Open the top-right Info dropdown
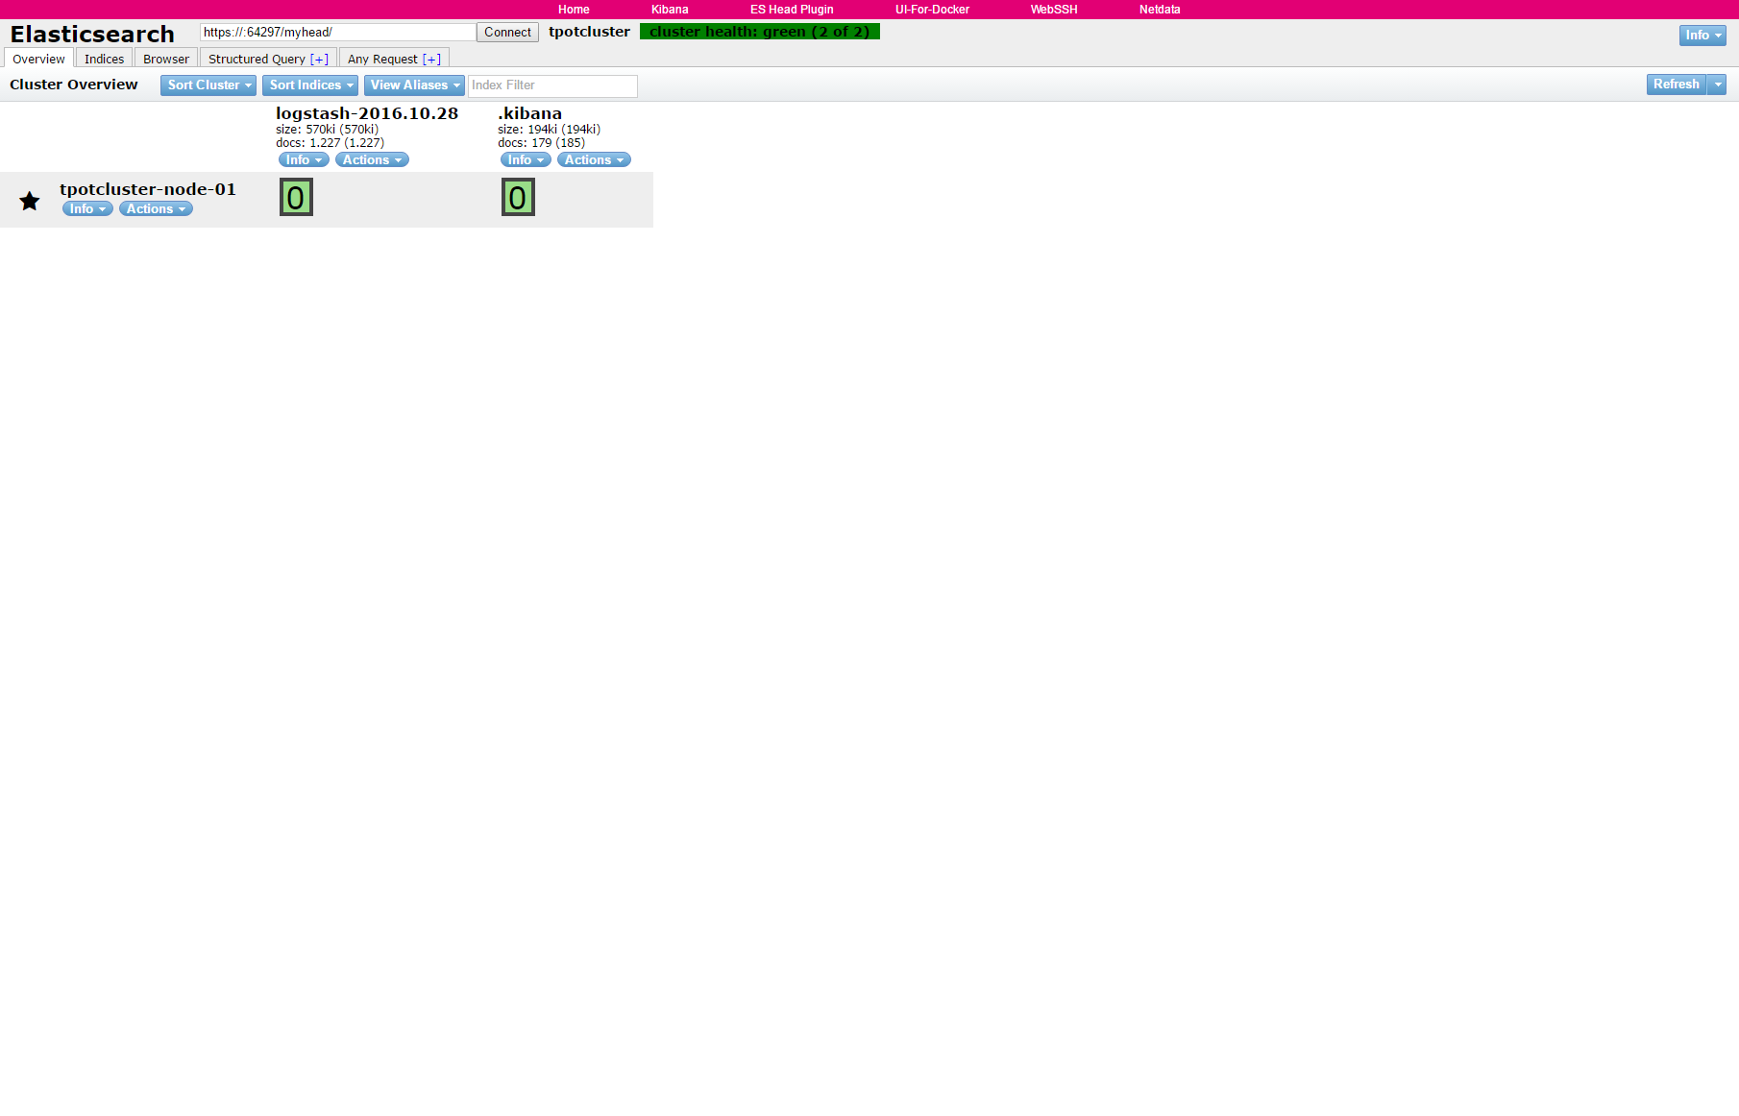 (x=1702, y=36)
